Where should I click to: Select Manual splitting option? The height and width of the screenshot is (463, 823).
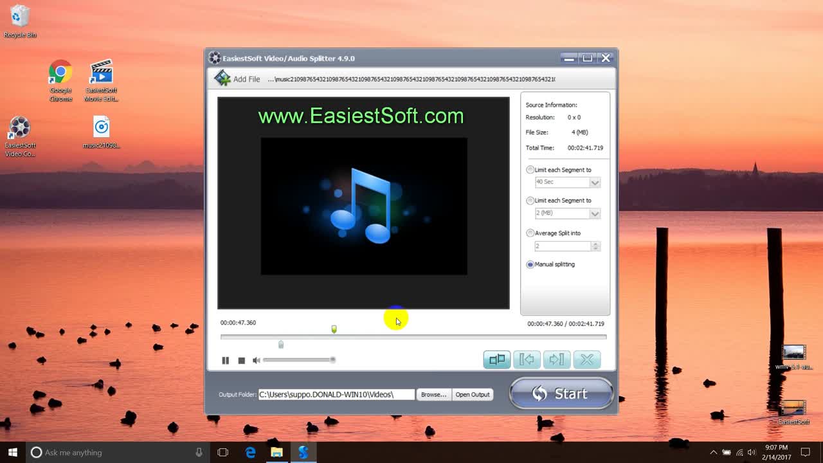click(x=530, y=264)
